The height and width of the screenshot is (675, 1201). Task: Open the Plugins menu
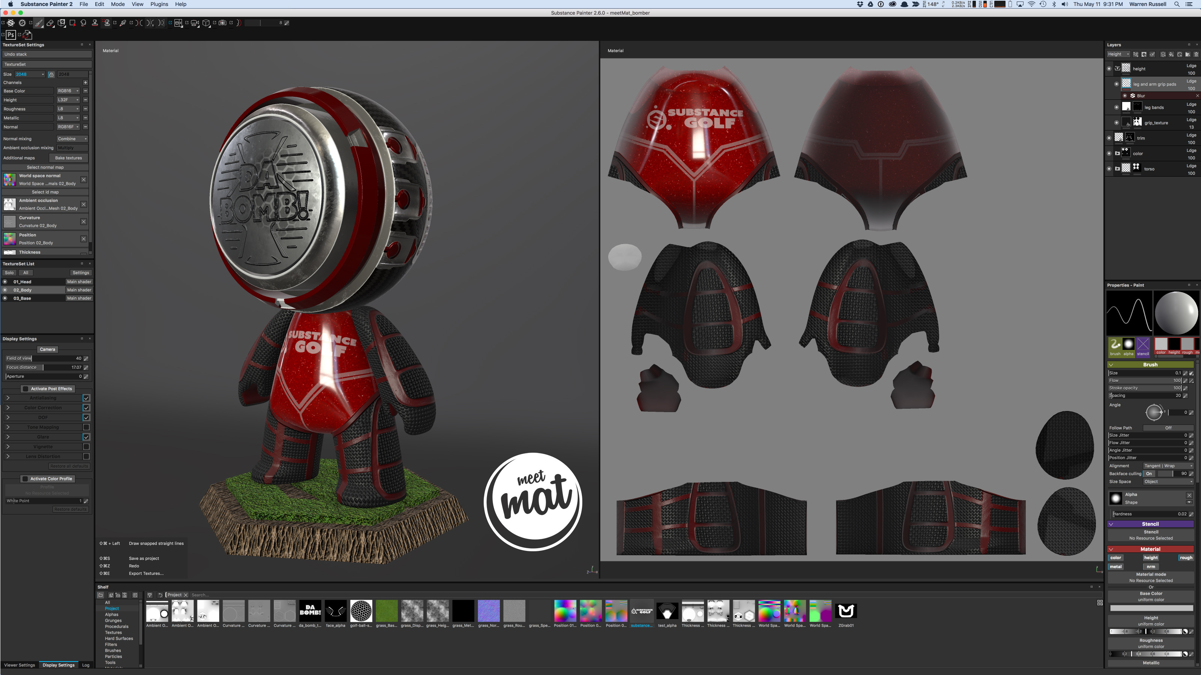[x=159, y=4]
